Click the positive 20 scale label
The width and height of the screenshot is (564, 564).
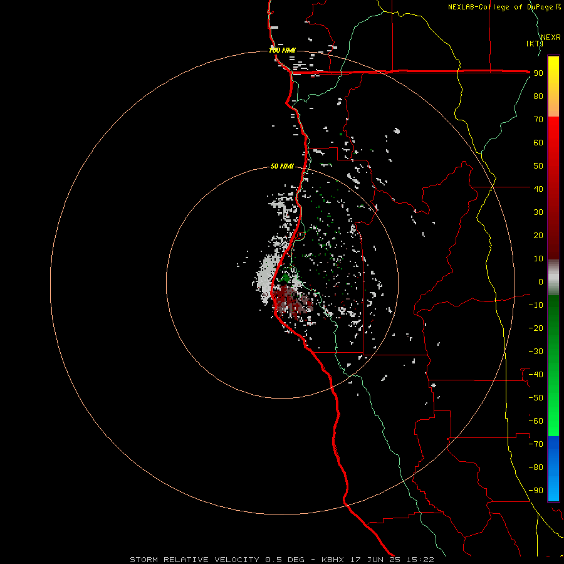(x=538, y=236)
